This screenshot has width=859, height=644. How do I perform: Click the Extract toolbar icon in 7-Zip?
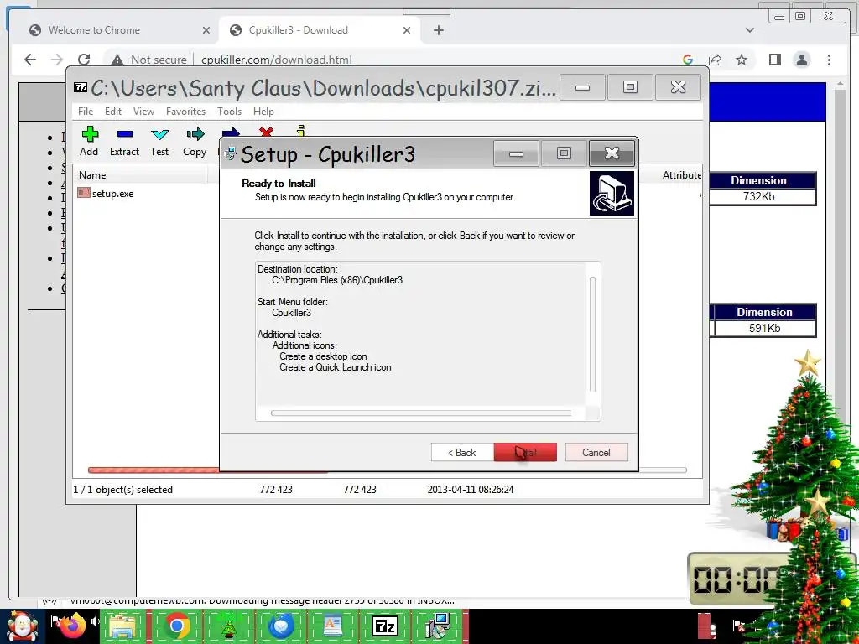[125, 134]
